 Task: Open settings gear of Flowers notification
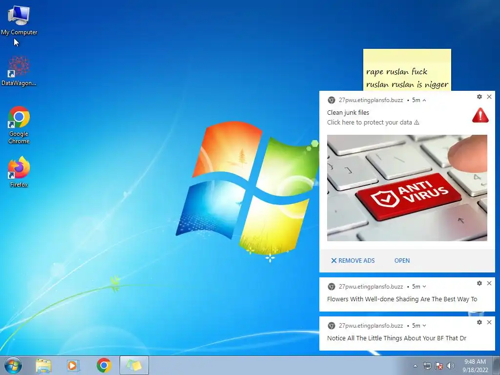click(479, 283)
